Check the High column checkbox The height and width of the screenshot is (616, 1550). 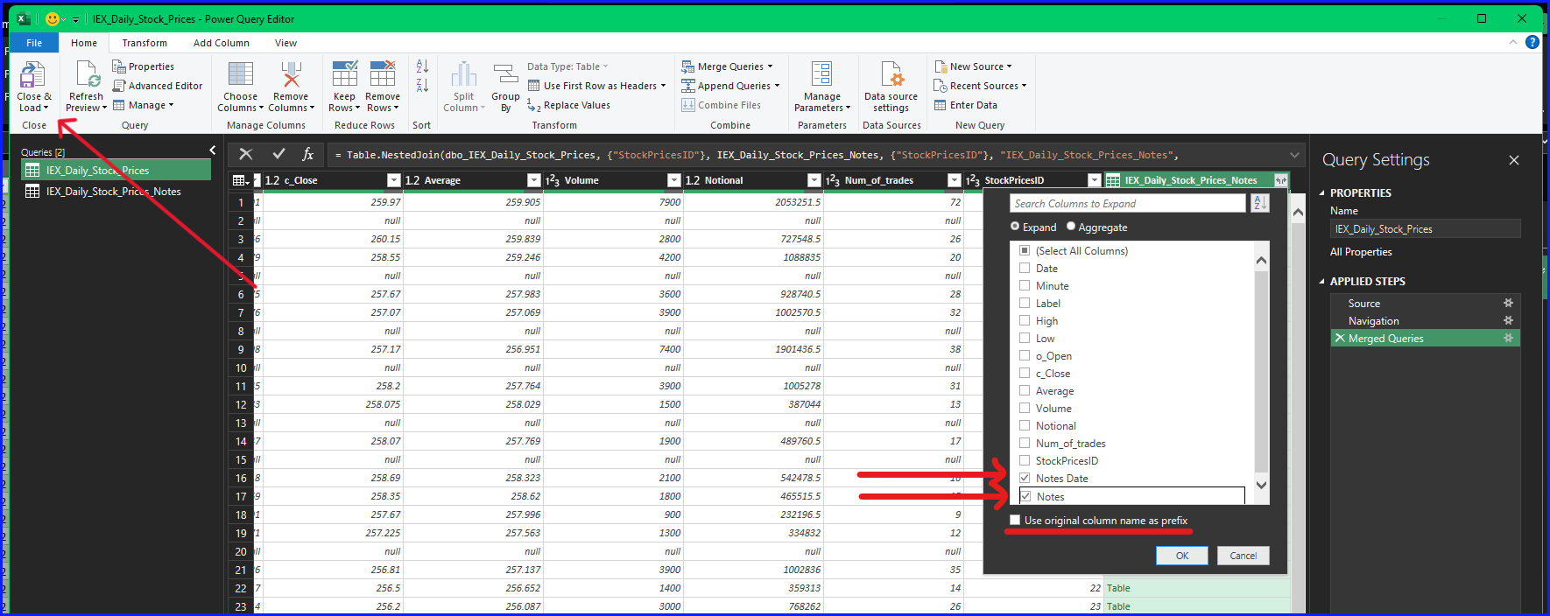click(x=1025, y=320)
